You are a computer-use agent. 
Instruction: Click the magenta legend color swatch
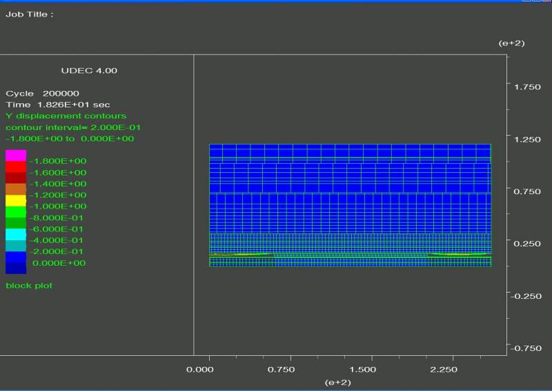click(x=16, y=156)
